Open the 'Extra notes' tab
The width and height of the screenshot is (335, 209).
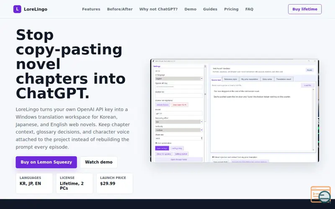tap(267, 79)
